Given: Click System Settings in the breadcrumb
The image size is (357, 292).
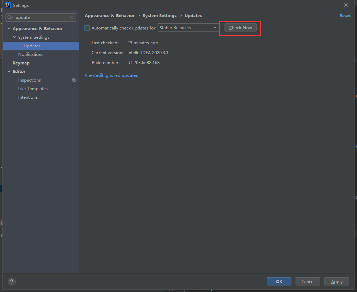Looking at the screenshot, I should click(160, 16).
